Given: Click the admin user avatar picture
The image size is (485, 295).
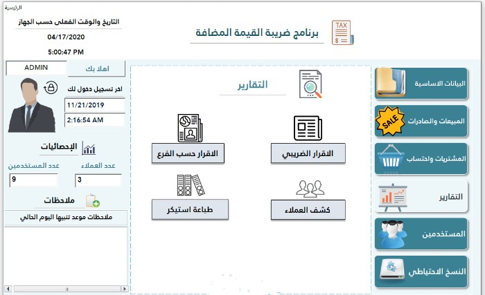Looking at the screenshot, I should pos(31,105).
